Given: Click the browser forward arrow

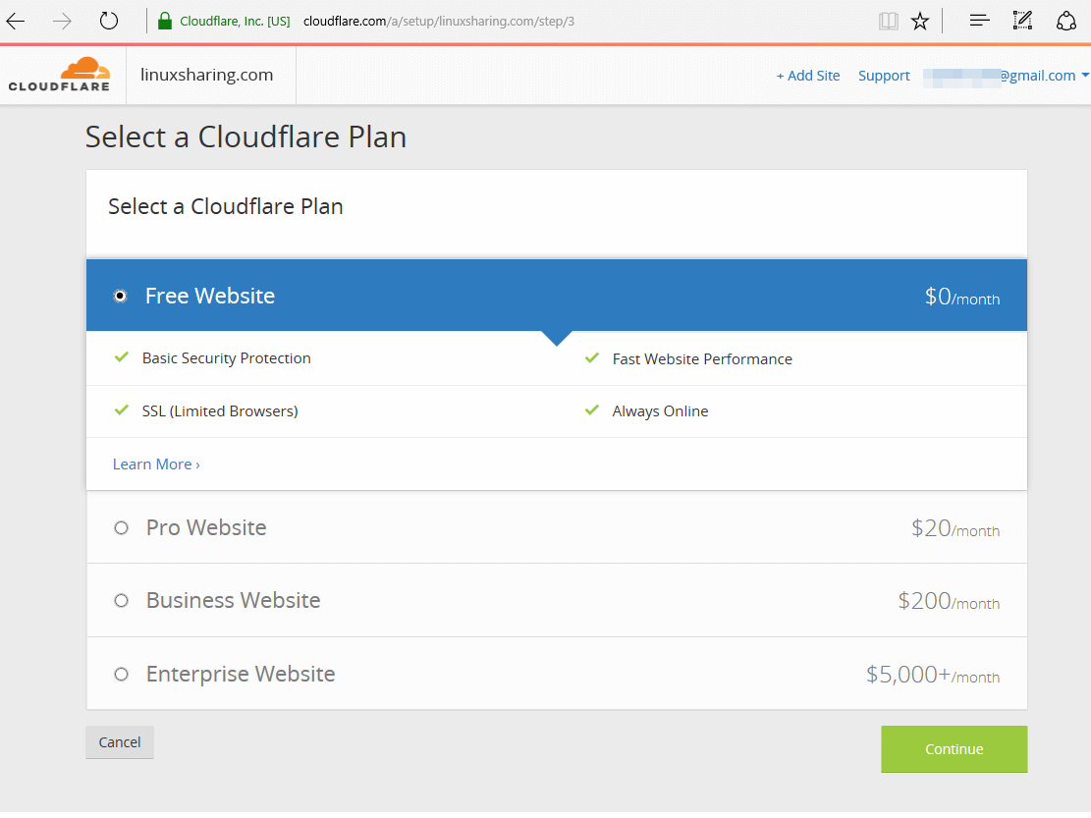Looking at the screenshot, I should pyautogui.click(x=62, y=21).
